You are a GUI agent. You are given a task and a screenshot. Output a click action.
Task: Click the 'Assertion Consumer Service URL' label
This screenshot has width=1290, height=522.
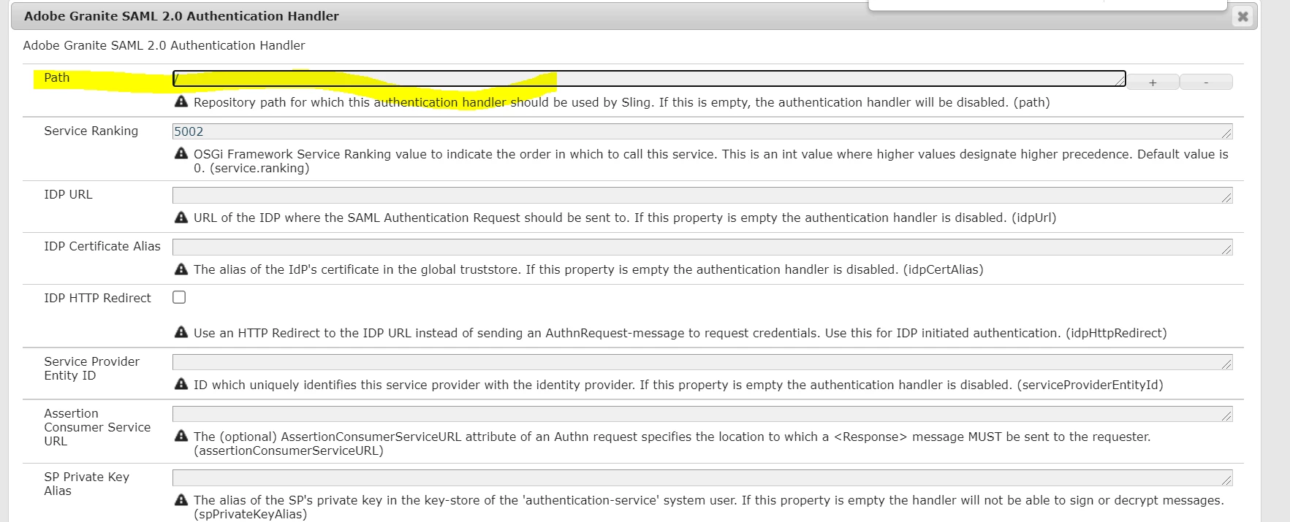pyautogui.click(x=97, y=427)
